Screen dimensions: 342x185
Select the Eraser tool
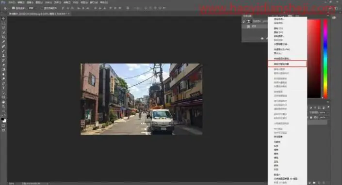pyautogui.click(x=3, y=64)
